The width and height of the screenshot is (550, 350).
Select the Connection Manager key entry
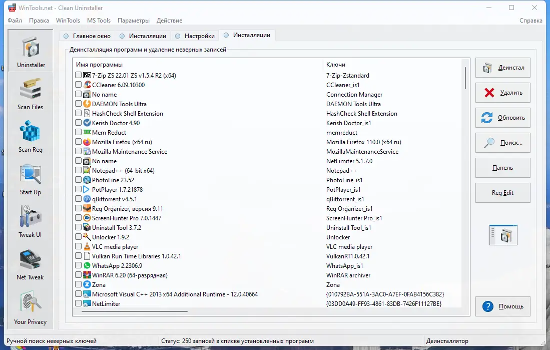pyautogui.click(x=354, y=95)
